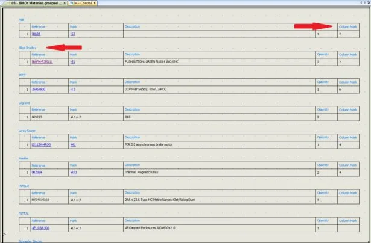Viewport: 371px width, 243px height.
Task: Click the Description header in ABB table
Action: 132,26
